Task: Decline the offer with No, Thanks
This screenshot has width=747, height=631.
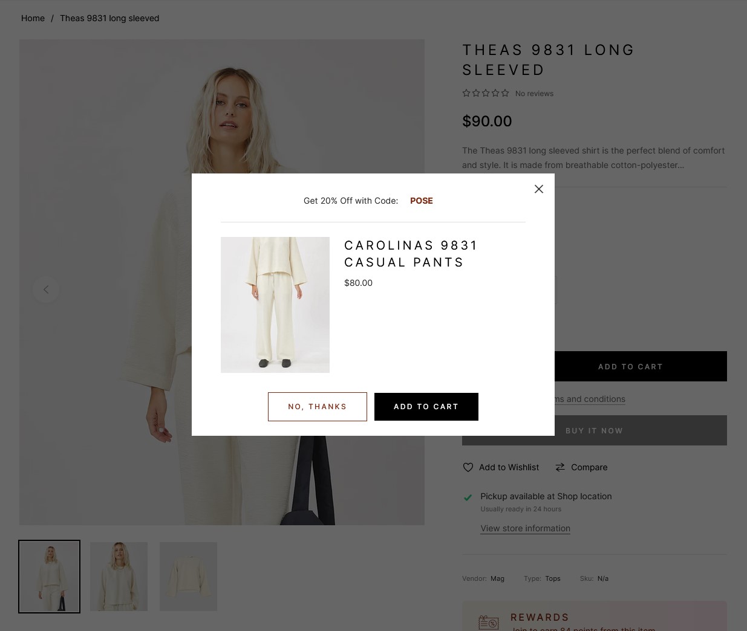Action: 318,407
